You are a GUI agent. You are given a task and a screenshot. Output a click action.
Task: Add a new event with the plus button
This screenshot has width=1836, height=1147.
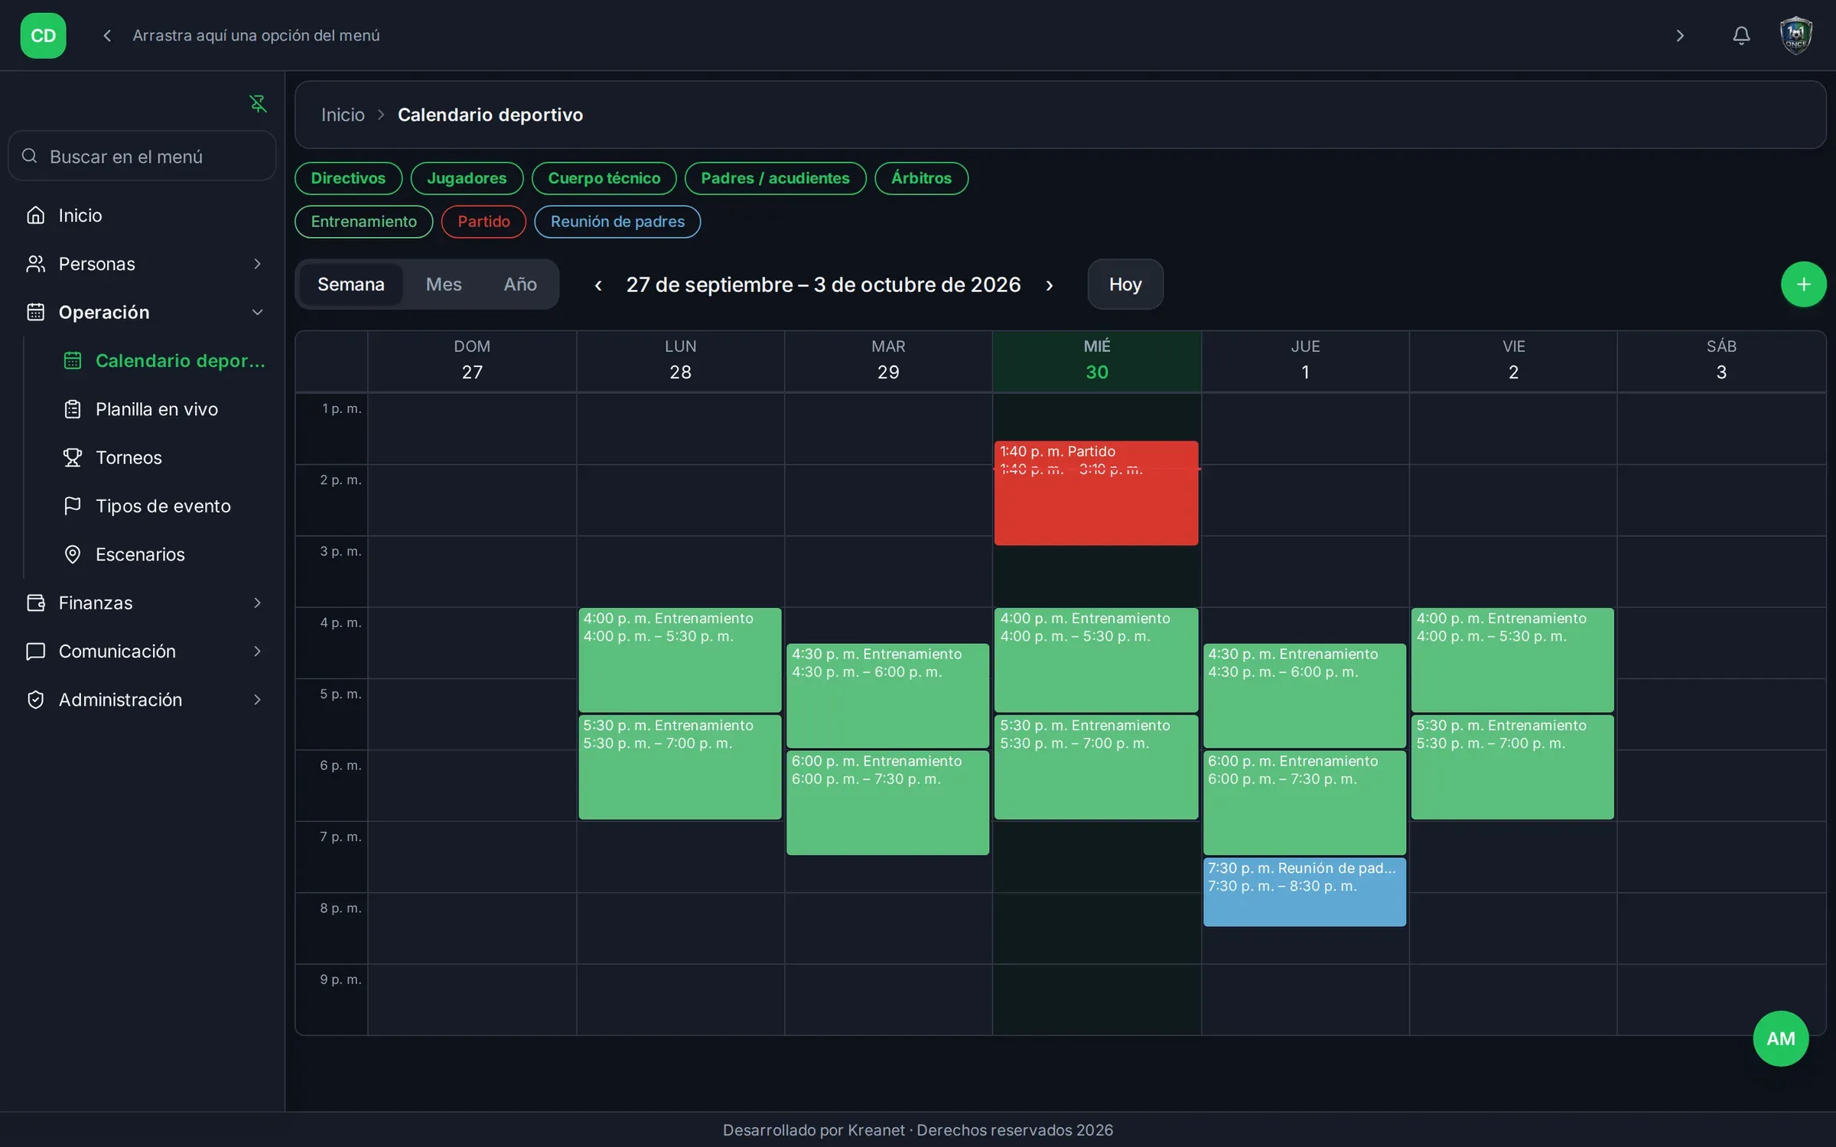point(1803,284)
